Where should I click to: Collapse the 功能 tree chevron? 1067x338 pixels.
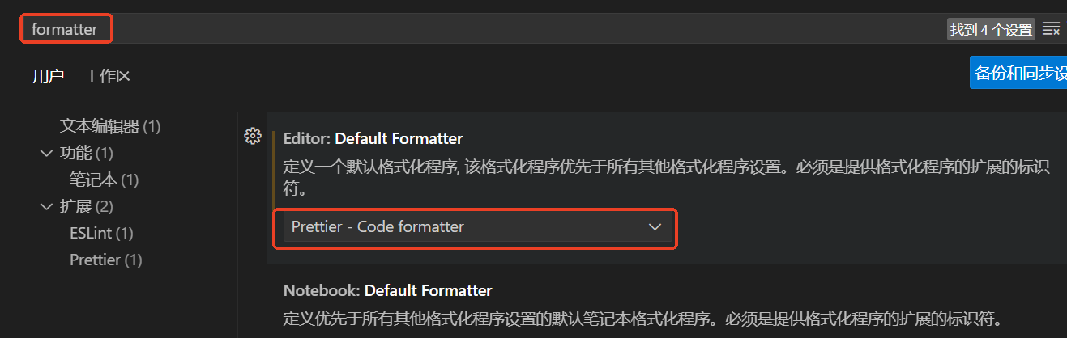[x=46, y=153]
